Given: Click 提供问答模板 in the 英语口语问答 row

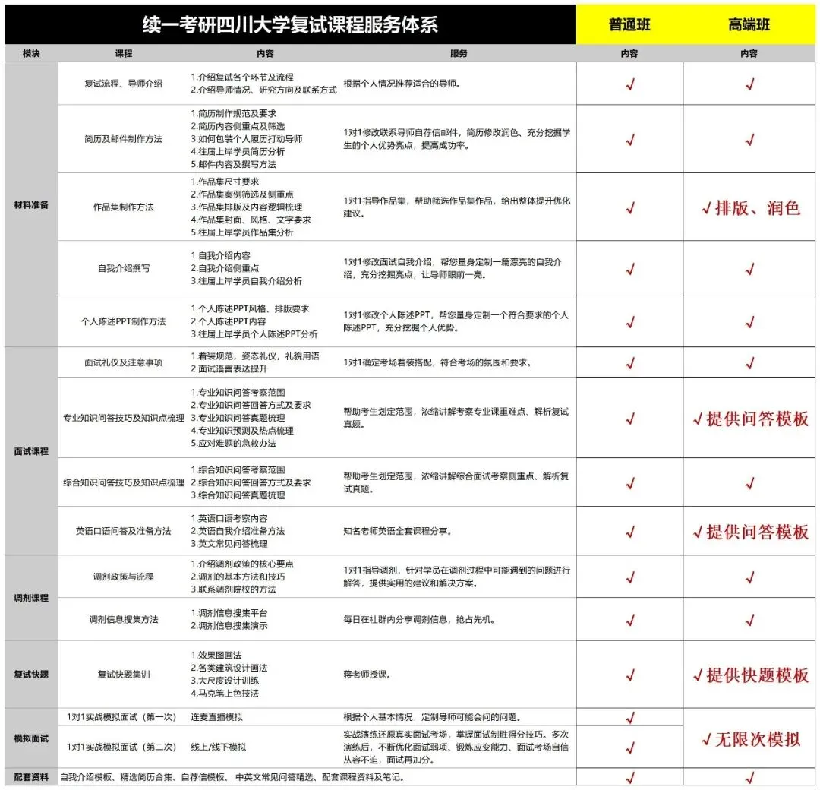Looking at the screenshot, I should (x=751, y=532).
